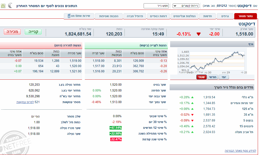Click the יתר מניות והמירים index name

click(x=242, y=103)
